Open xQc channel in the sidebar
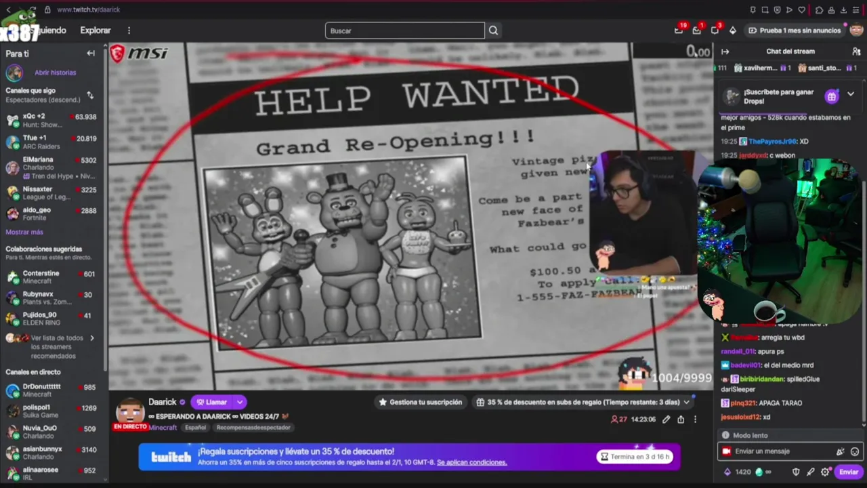Viewport: 867px width, 488px height. (51, 121)
